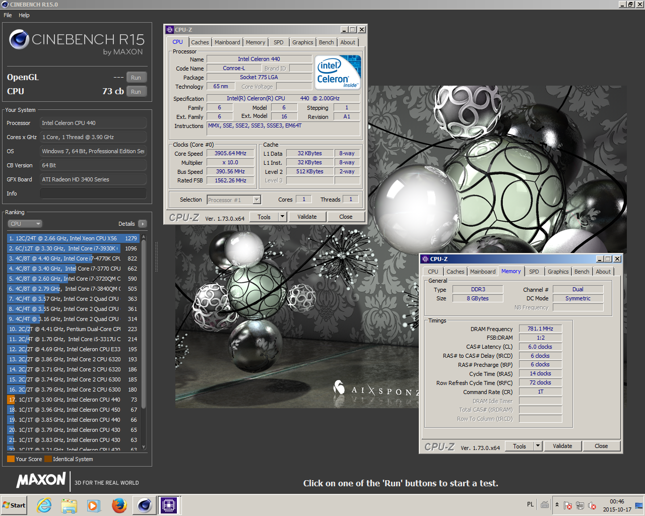The width and height of the screenshot is (645, 516).
Task: Click CPU-Z title icon in Memory window
Action: tap(425, 259)
